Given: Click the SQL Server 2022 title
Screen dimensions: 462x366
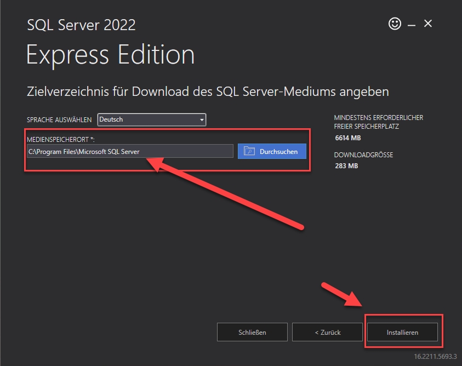Looking at the screenshot, I should (x=81, y=25).
